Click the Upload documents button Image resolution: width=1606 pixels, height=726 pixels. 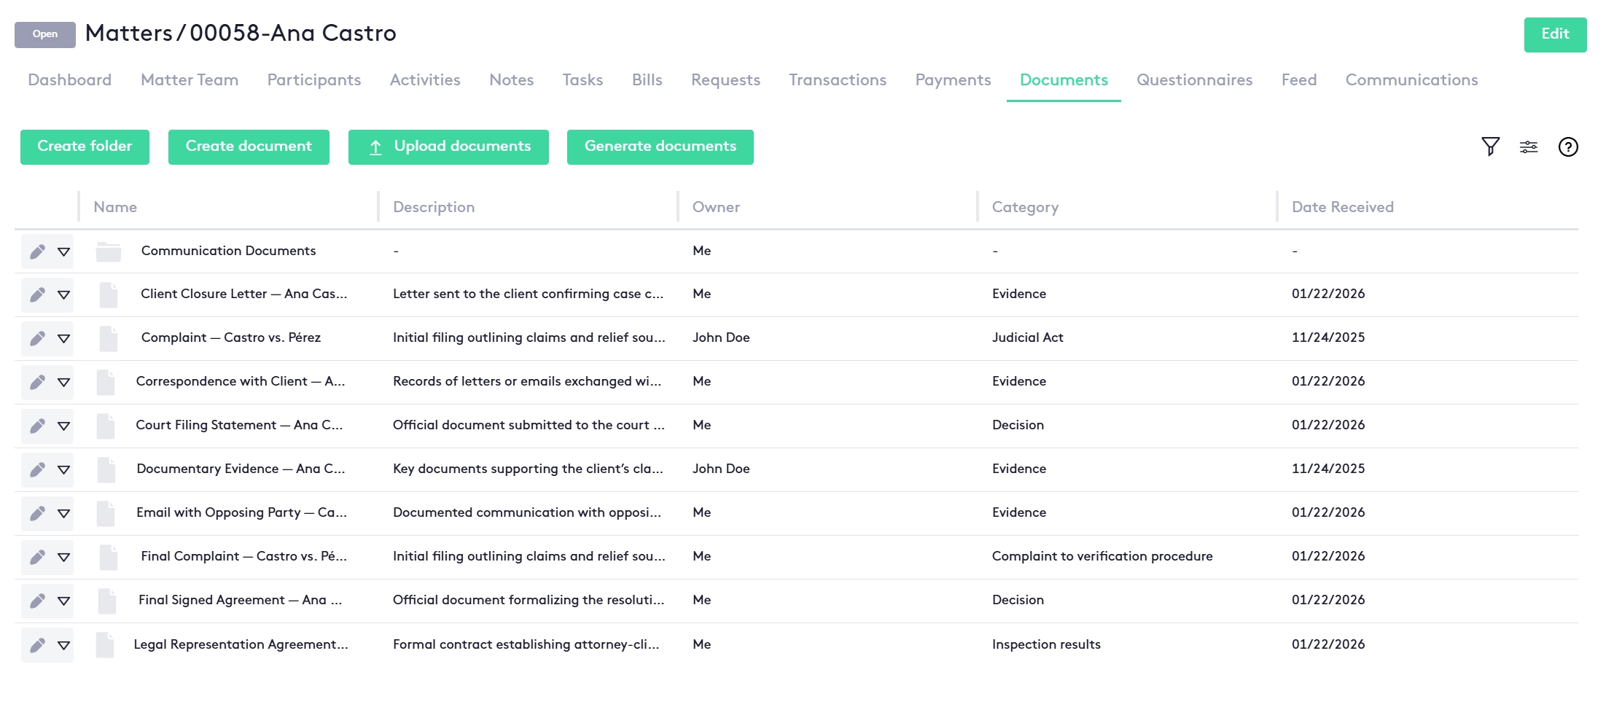point(448,147)
